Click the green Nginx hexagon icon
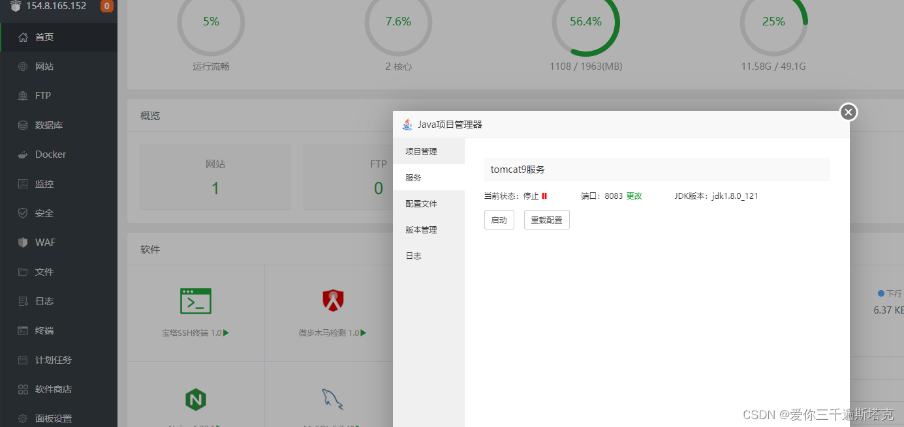The width and height of the screenshot is (904, 427). 196,399
